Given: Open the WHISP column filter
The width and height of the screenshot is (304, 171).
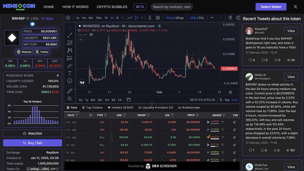Looking at the screenshot, I should click(x=148, y=115).
